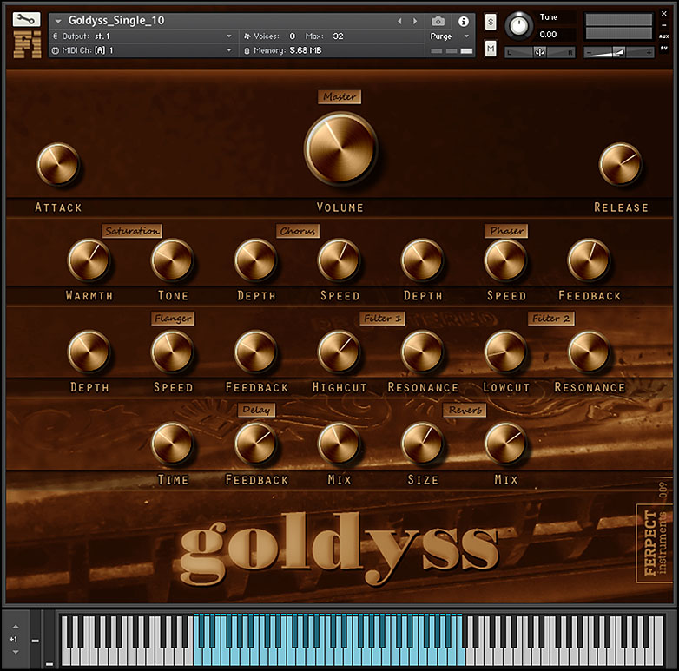Click the Tune knob
The width and height of the screenshot is (679, 671).
click(518, 26)
